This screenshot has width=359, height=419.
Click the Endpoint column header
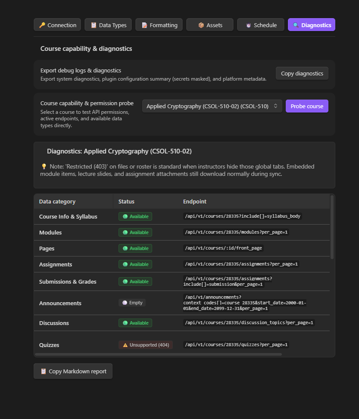tap(195, 201)
